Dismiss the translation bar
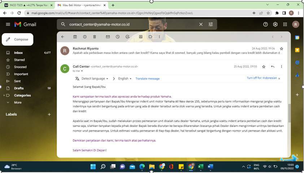The image size is (304, 173). pyautogui.click(x=279, y=78)
